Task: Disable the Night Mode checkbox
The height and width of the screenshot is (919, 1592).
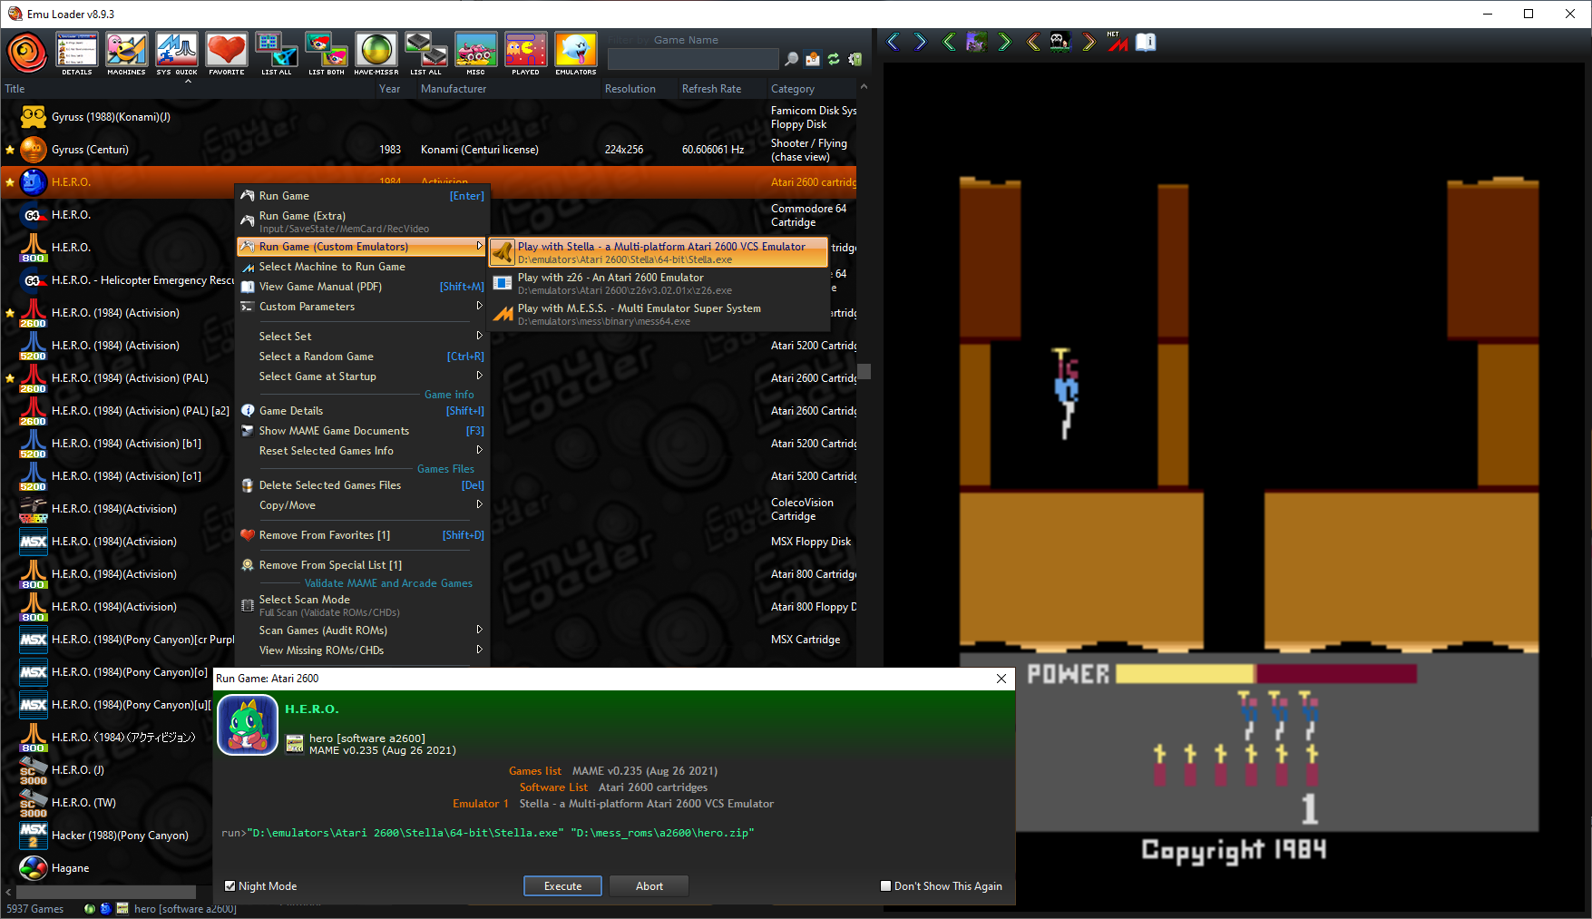Action: pyautogui.click(x=230, y=886)
